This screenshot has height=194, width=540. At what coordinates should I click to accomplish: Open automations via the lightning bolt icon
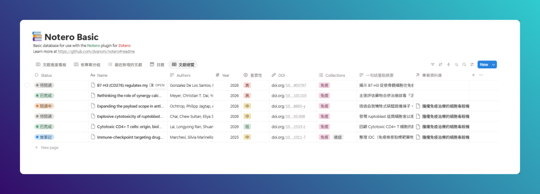[x=448, y=65]
